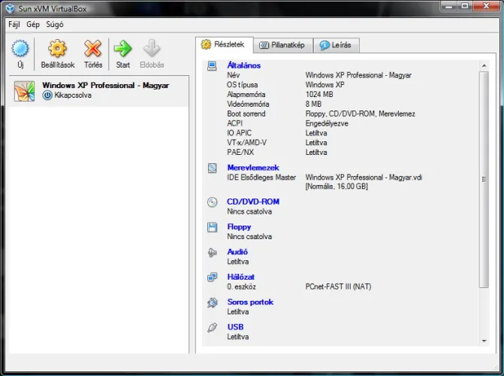The width and height of the screenshot is (504, 376).
Task: Click the [Normális, 16,00 GB] text
Action: click(x=337, y=186)
